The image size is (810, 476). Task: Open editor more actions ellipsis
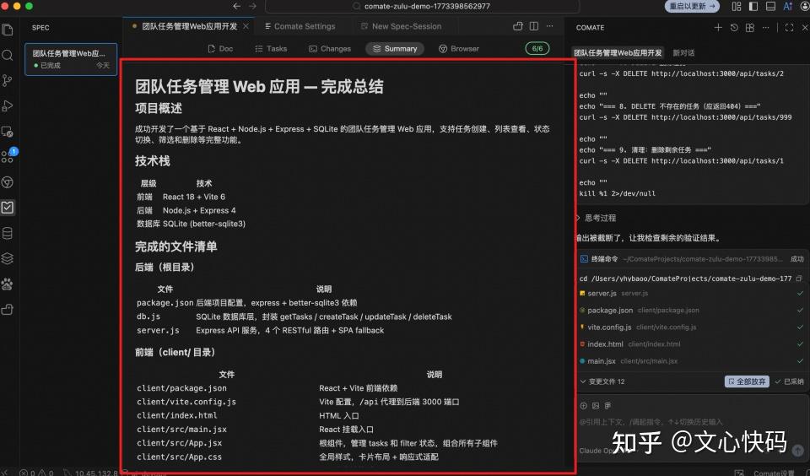(549, 26)
